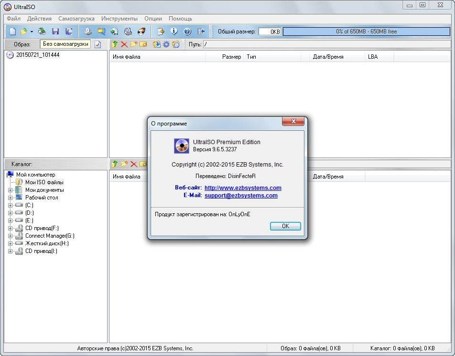The width and height of the screenshot is (455, 356).
Task: Click the Save As multiple floppies icon
Action: (x=69, y=31)
